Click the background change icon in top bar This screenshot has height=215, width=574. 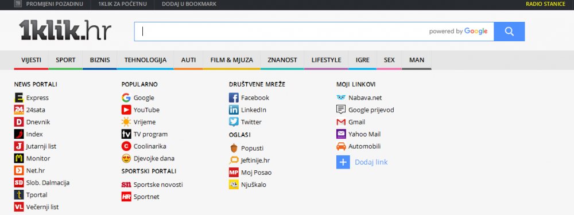18,4
